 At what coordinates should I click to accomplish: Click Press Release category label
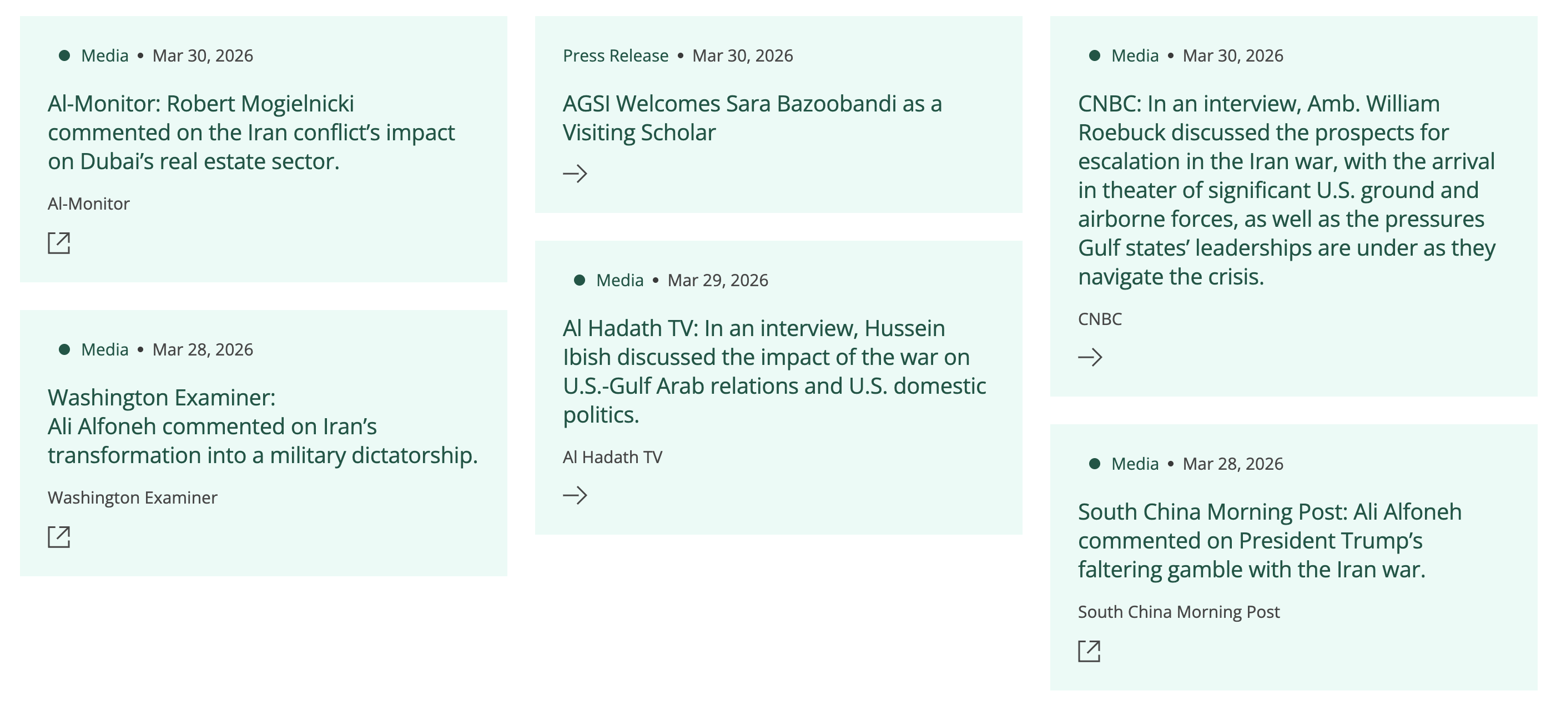click(615, 56)
